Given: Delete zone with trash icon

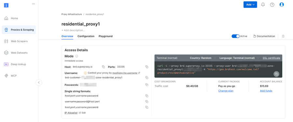Looking at the screenshot, I should tap(283, 36).
